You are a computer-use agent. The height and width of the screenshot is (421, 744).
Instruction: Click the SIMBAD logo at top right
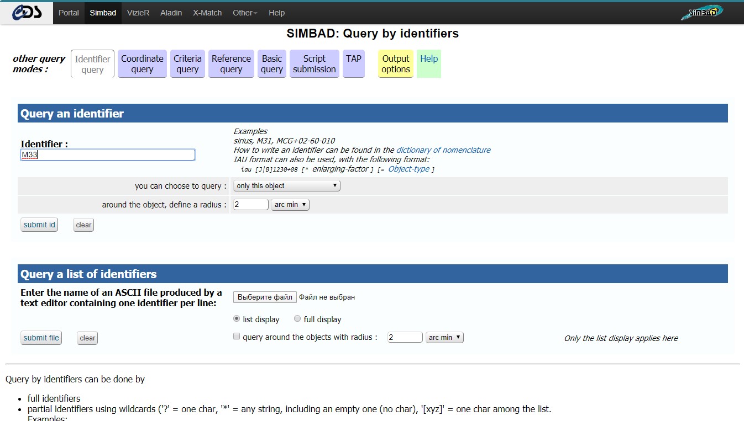(x=701, y=13)
